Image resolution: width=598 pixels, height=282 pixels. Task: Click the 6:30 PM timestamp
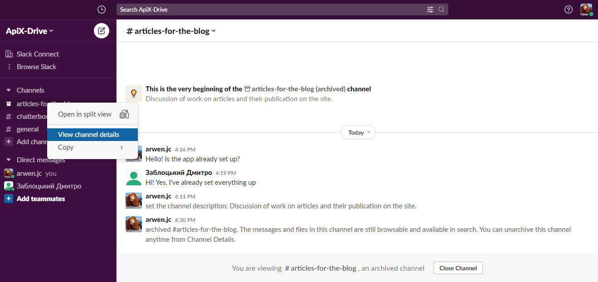[185, 220]
